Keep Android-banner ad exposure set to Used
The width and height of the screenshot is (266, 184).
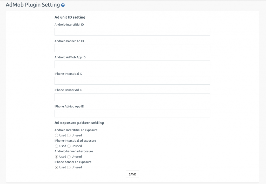click(x=56, y=156)
